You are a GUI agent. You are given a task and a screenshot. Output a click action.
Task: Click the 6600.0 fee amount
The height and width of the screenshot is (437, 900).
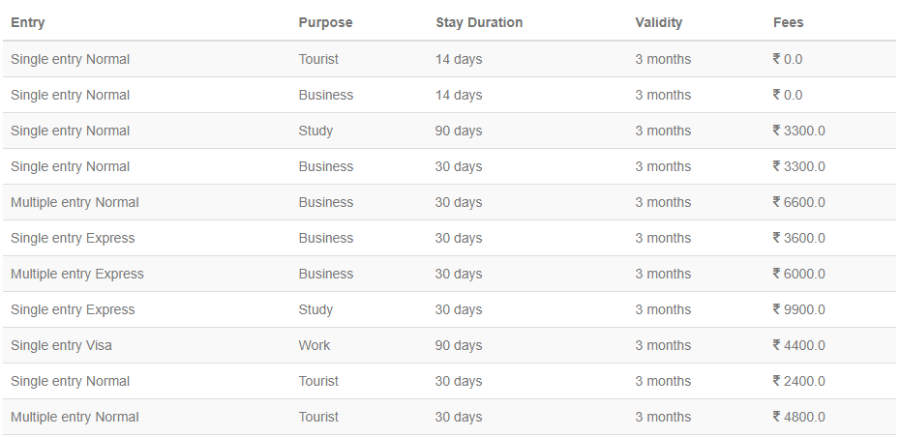coord(804,202)
